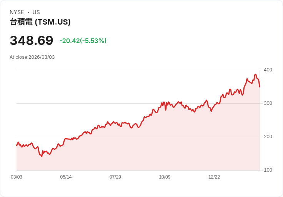Click the 12/22 date axis label
This screenshot has width=283, height=197.
214,177
